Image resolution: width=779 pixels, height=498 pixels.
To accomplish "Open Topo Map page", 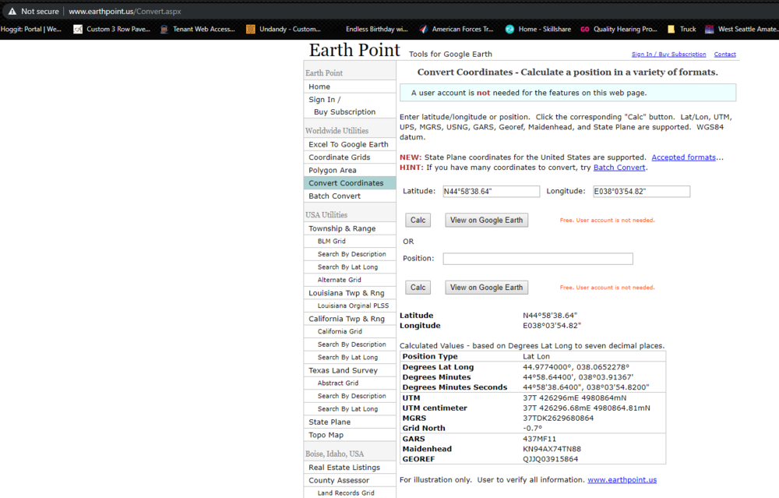I will [350, 435].
